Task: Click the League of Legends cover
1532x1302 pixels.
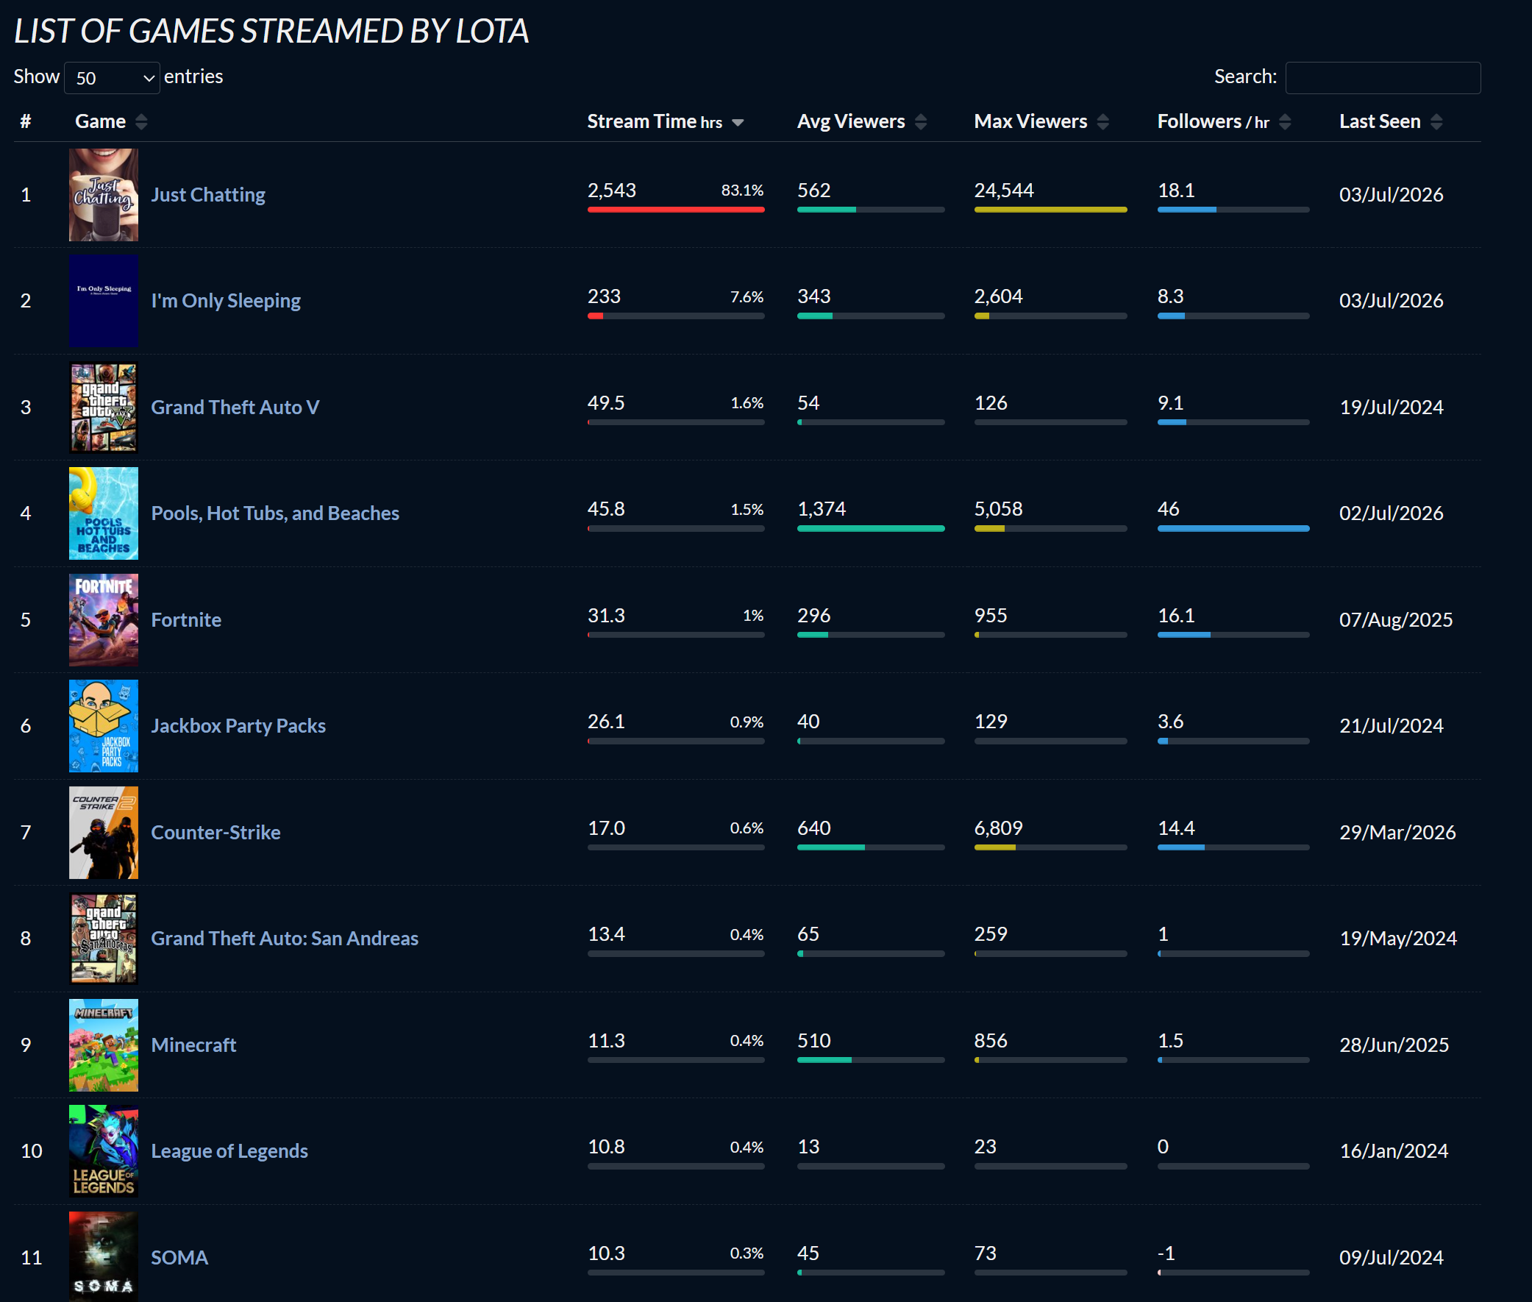Action: tap(103, 1151)
